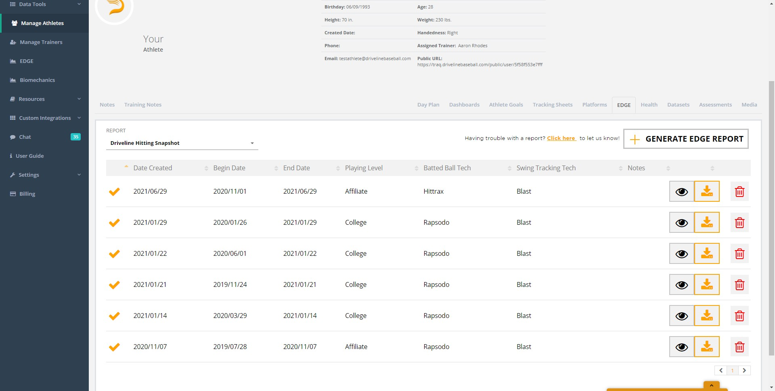Open Chat in the sidebar
This screenshot has width=775, height=391.
(x=44, y=137)
